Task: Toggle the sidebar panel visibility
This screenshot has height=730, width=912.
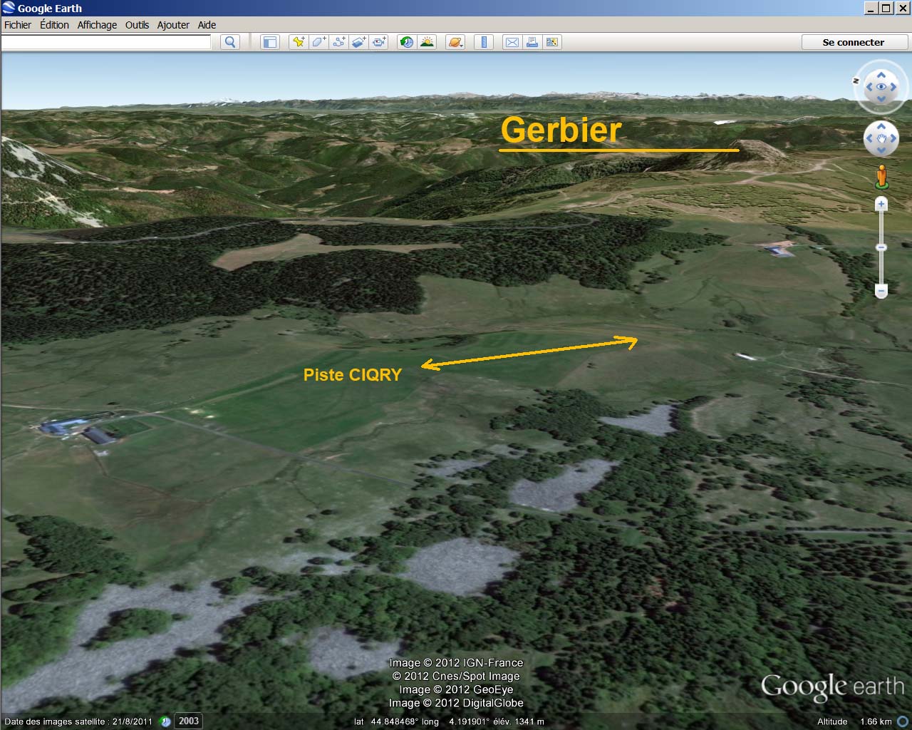Action: click(270, 42)
